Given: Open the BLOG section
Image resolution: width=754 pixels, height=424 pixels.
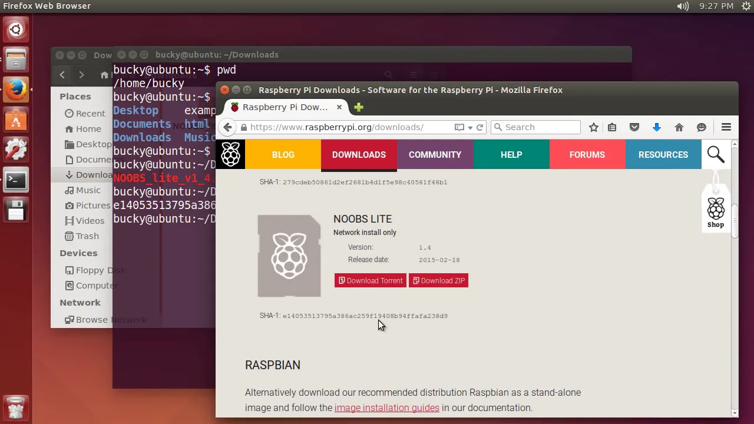Looking at the screenshot, I should pos(283,155).
